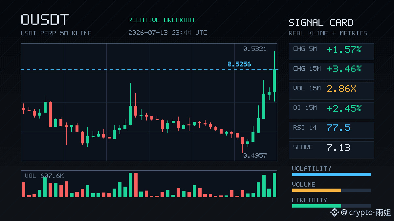The image size is (394, 221).
Task: Click the OI 15M +2.45% value
Action: 344,108
